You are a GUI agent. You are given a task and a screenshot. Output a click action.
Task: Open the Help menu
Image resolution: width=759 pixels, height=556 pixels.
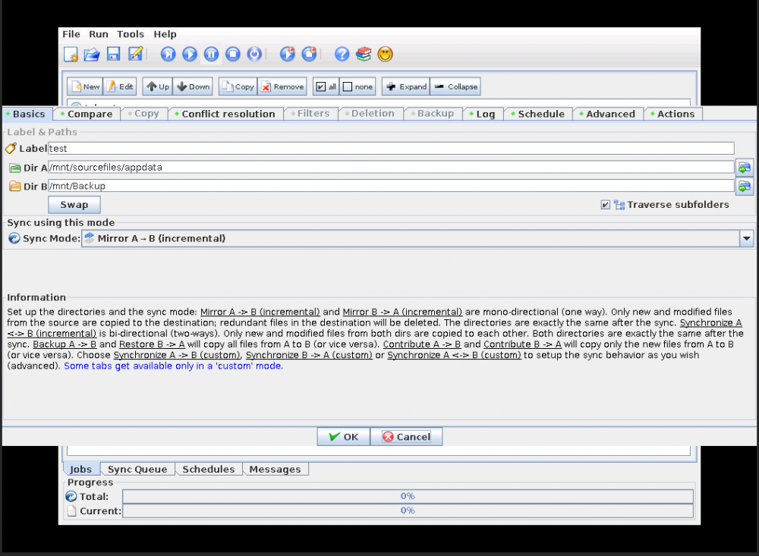click(165, 34)
